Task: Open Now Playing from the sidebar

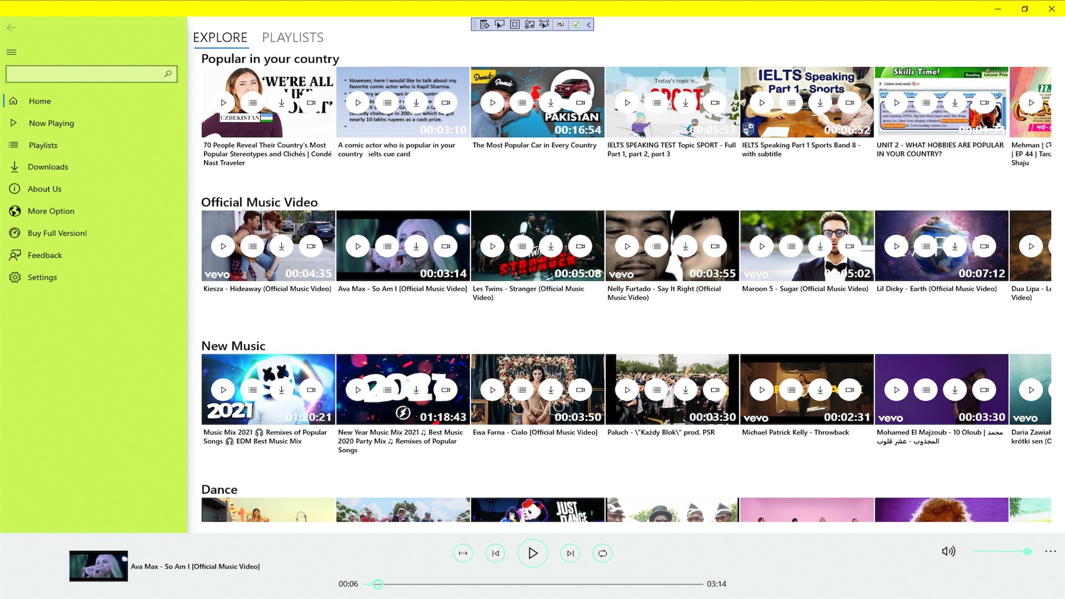Action: (51, 123)
